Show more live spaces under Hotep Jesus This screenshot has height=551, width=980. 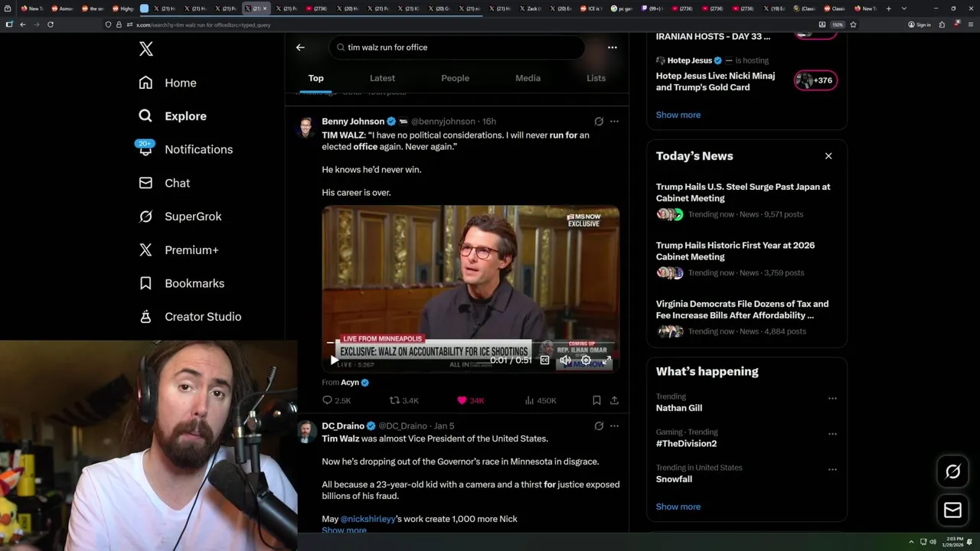pyautogui.click(x=678, y=115)
